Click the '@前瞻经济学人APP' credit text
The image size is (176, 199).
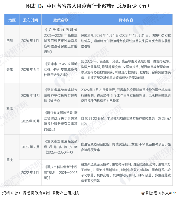tap(159, 193)
